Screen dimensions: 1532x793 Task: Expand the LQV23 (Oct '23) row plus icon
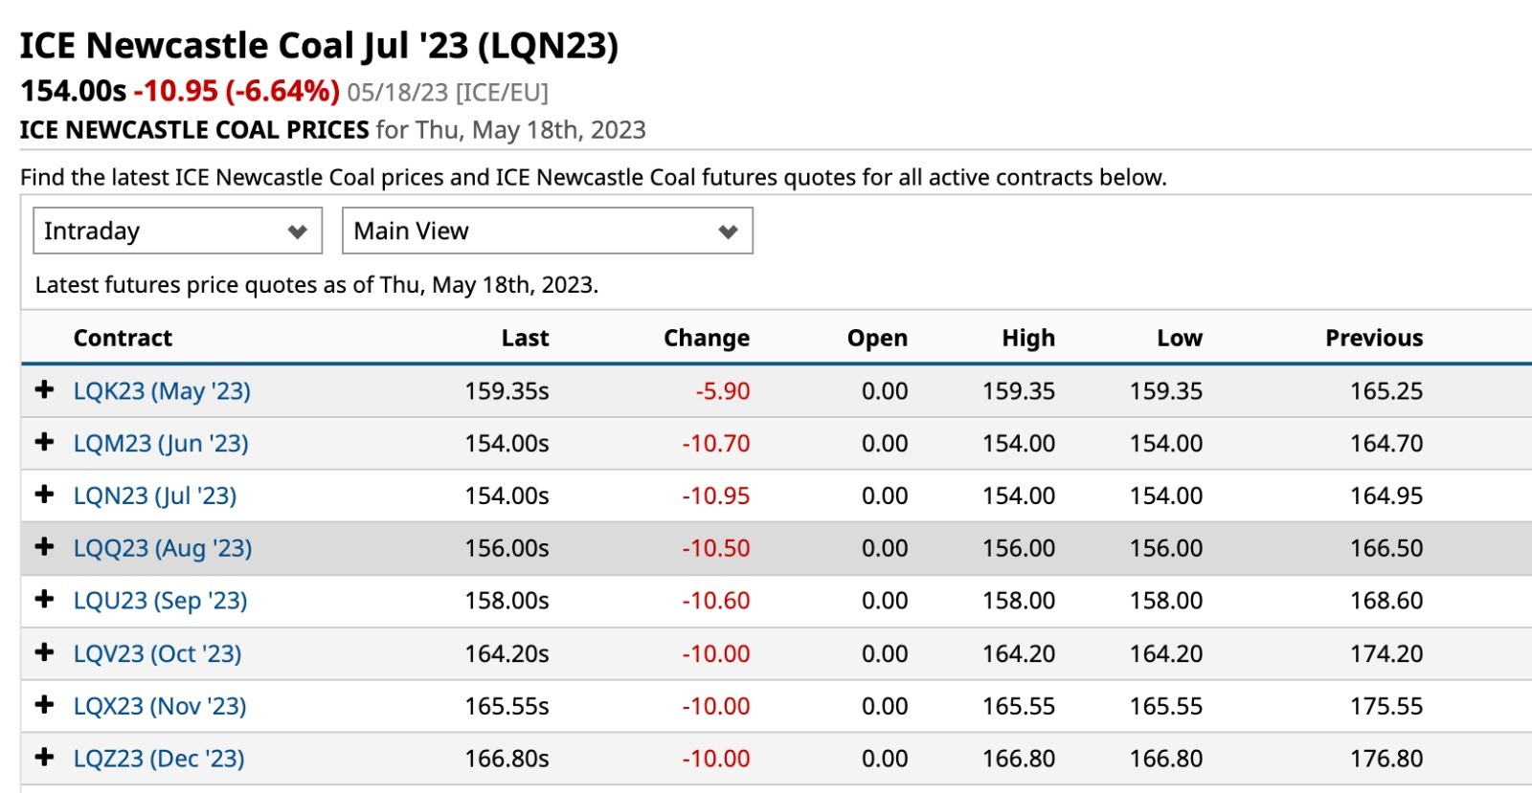44,652
